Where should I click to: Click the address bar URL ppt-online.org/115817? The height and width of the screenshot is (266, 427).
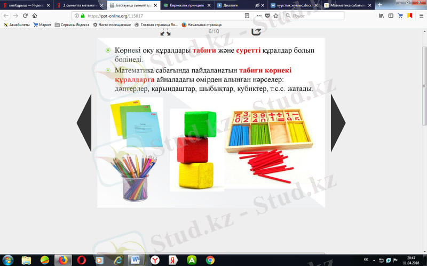click(115, 16)
